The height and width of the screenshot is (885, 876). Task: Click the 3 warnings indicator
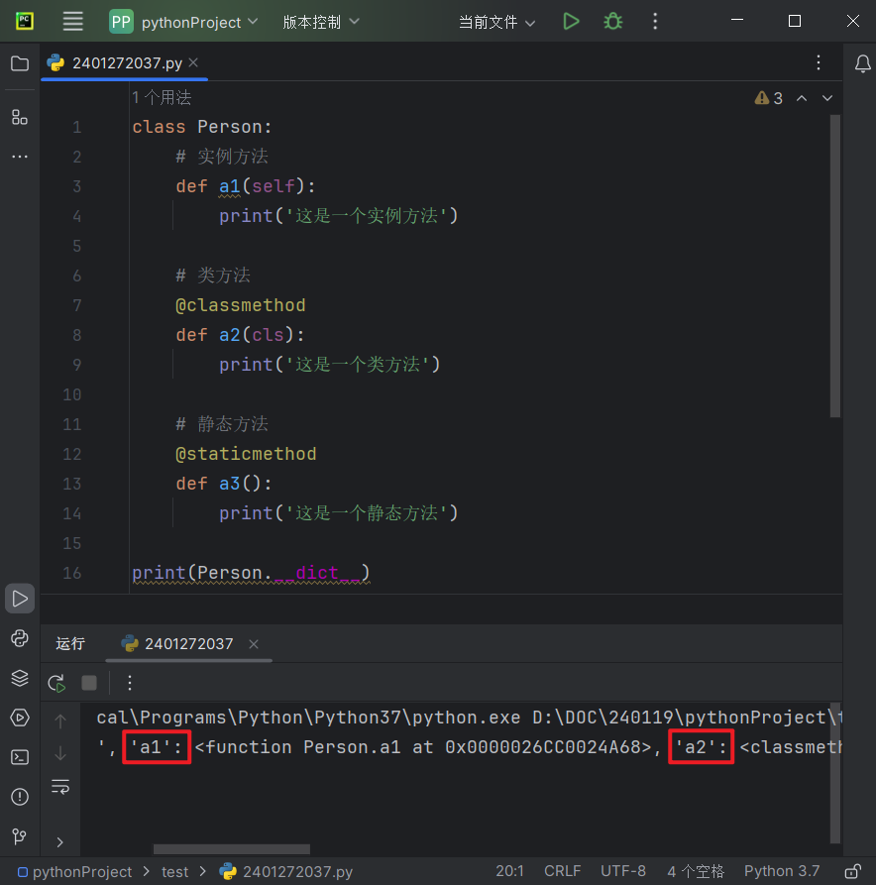769,98
